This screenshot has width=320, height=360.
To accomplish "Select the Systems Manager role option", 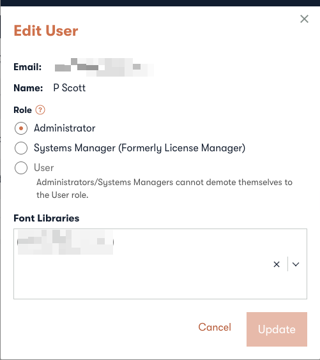I will point(21,148).
